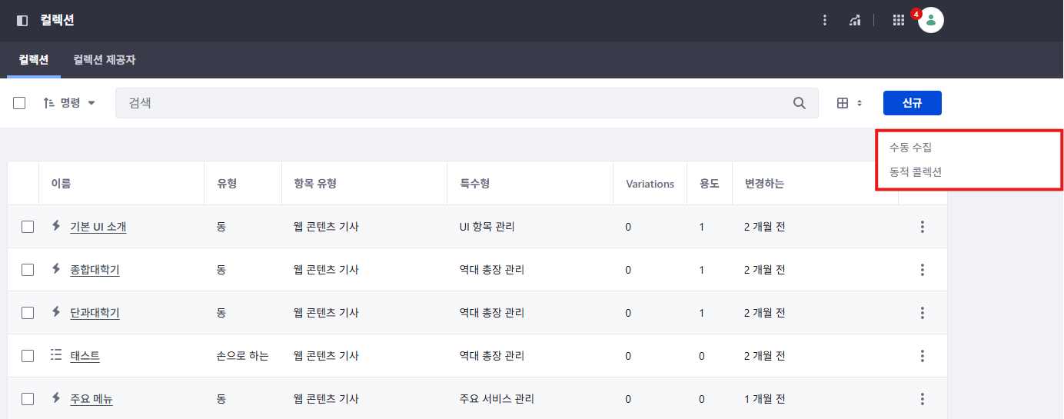Open actions menu for 테스트 row
This screenshot has width=1064, height=419.
pos(922,356)
